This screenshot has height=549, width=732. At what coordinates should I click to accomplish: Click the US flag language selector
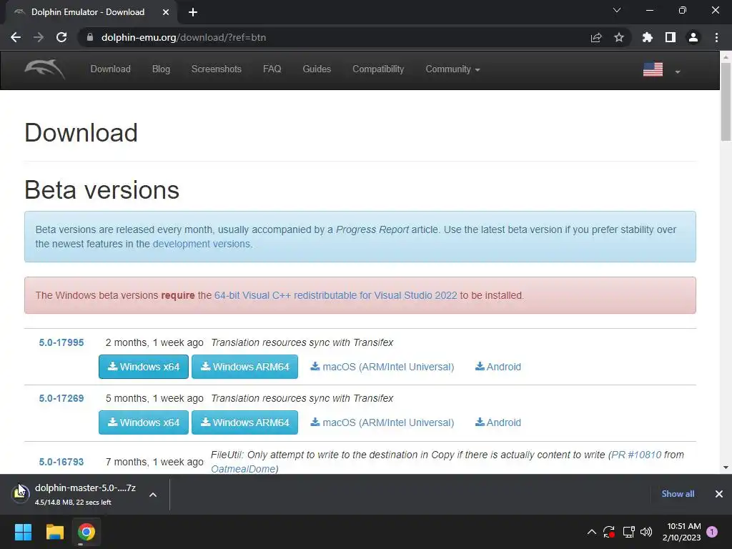click(653, 69)
